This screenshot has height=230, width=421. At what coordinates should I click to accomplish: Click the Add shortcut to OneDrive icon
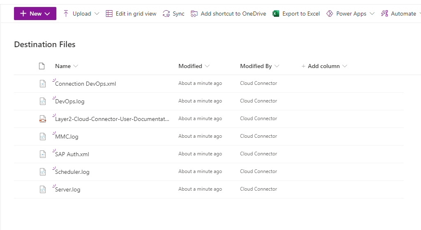(194, 14)
